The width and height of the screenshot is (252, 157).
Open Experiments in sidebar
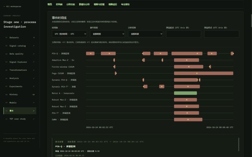[20, 86]
